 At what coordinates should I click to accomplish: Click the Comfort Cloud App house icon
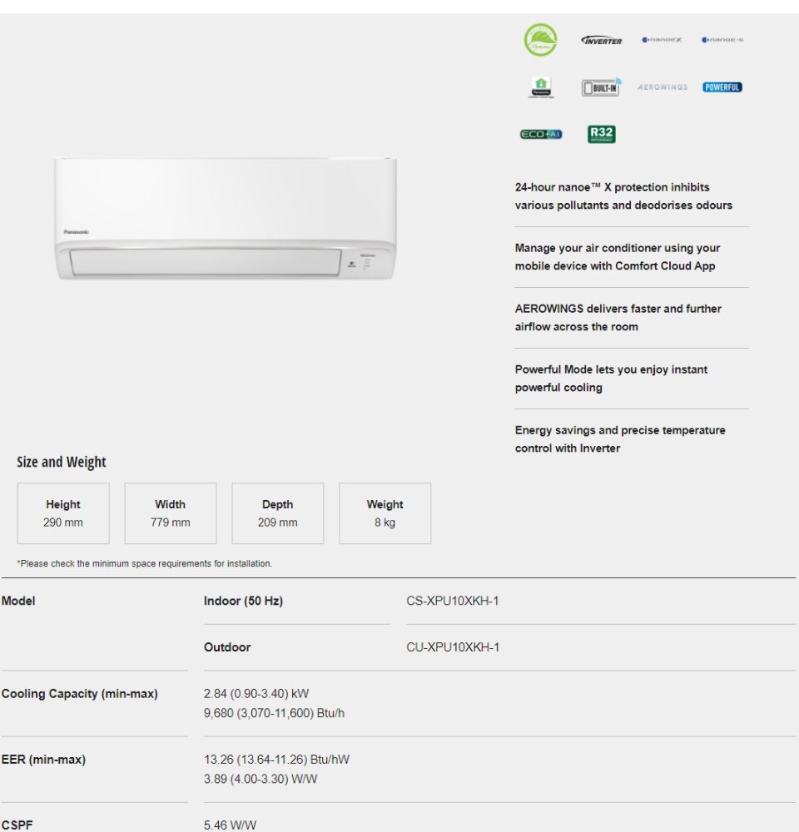click(x=541, y=87)
